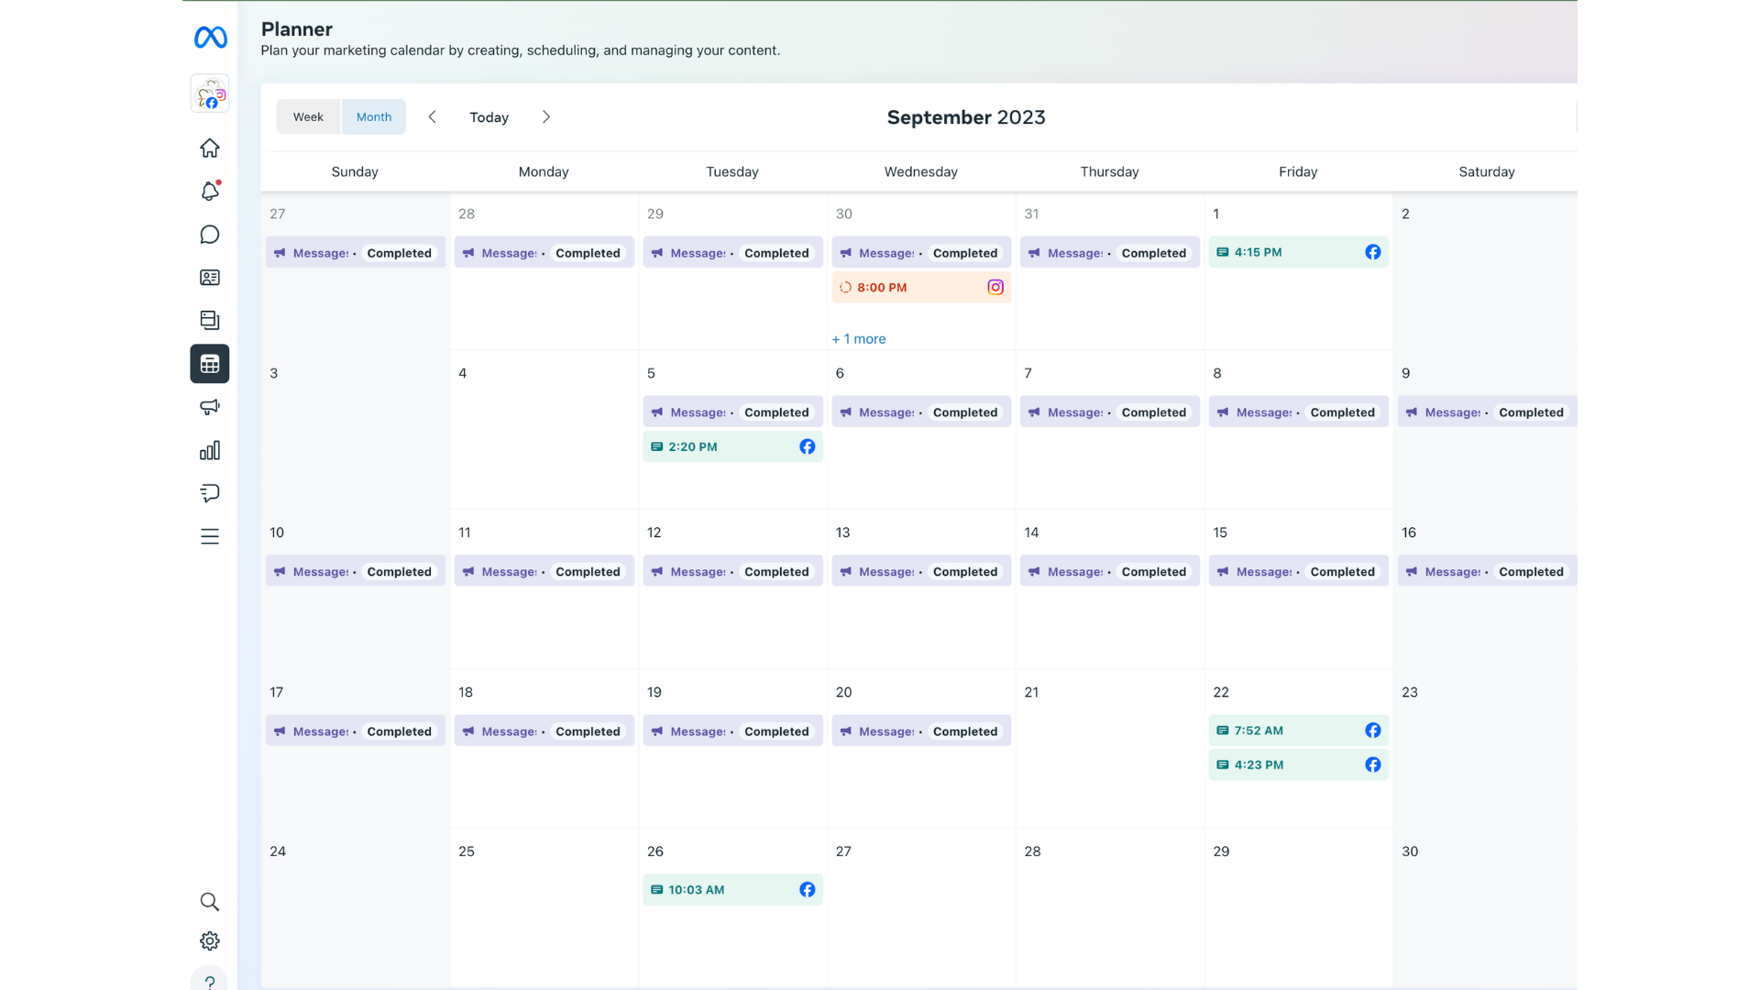This screenshot has width=1760, height=990.
Task: Click the account profile avatar in sidebar
Action: click(210, 94)
